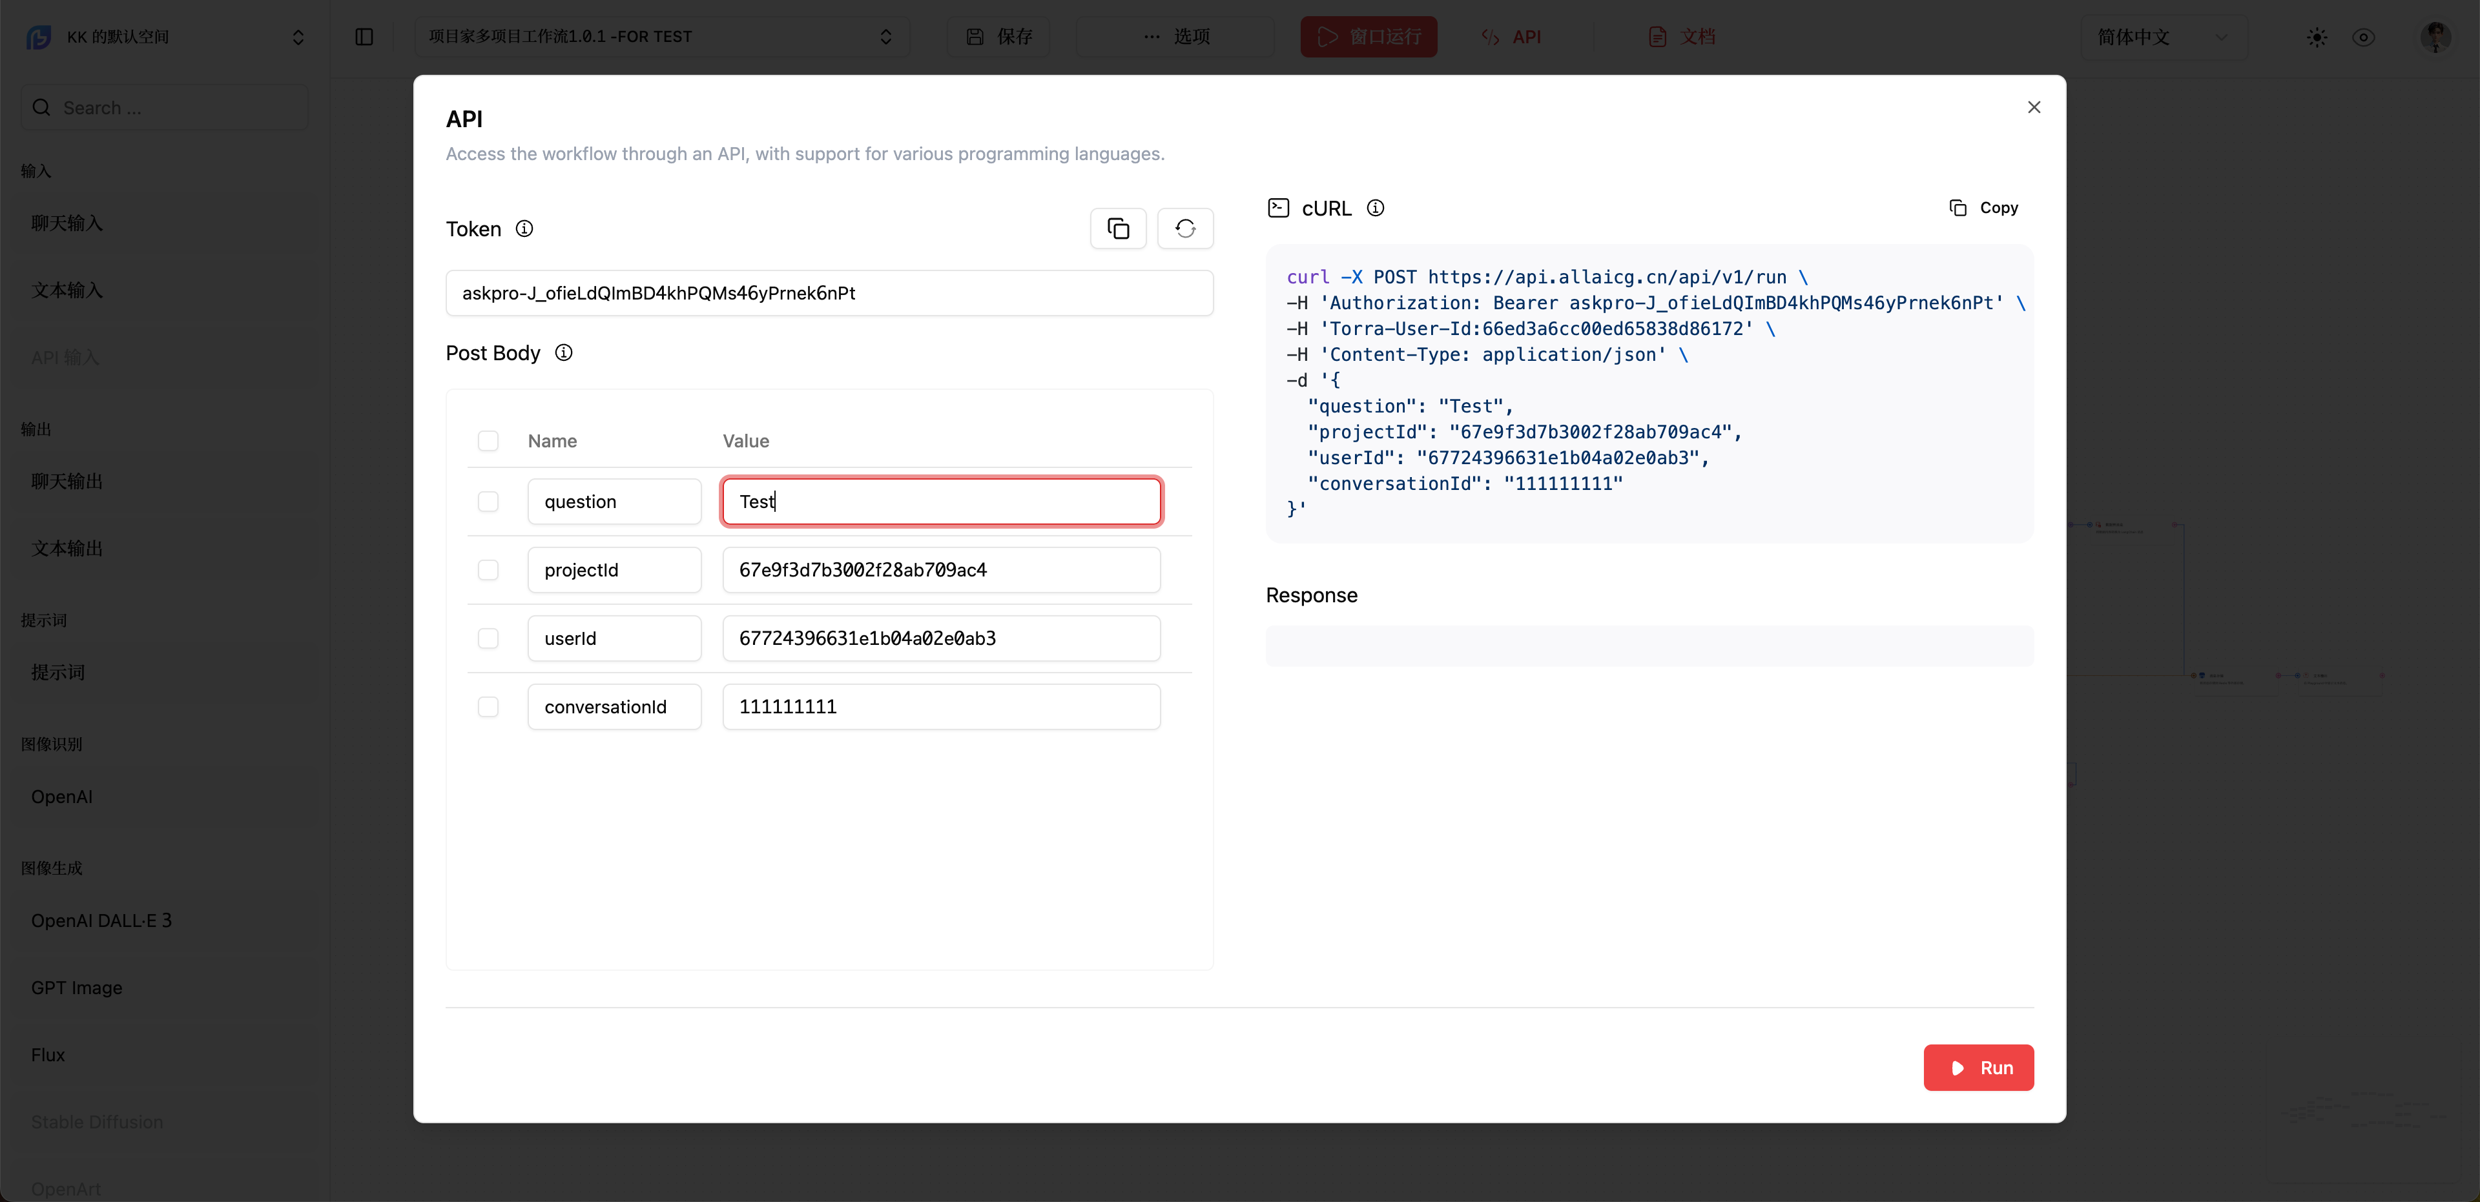The height and width of the screenshot is (1202, 2480).
Task: Select OpenAI under 图像识别
Action: click(x=165, y=797)
